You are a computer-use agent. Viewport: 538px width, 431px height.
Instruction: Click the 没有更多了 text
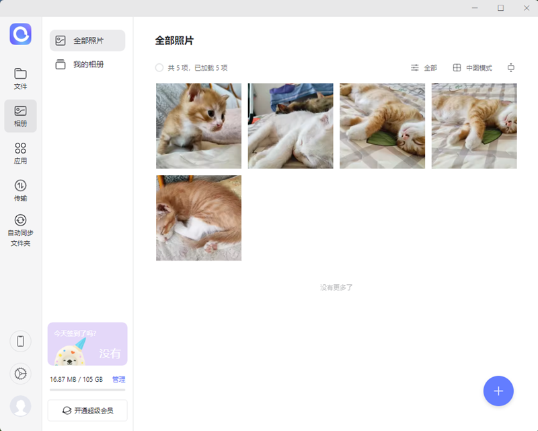click(x=336, y=288)
